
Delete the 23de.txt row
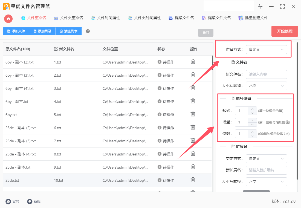(193, 180)
